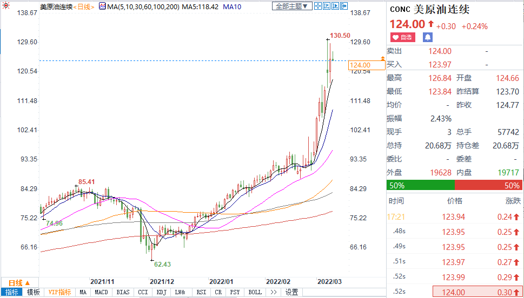Screen dimensions: 524x298
Task: Open the 日线 period selector in chart title
Action: 84,6
